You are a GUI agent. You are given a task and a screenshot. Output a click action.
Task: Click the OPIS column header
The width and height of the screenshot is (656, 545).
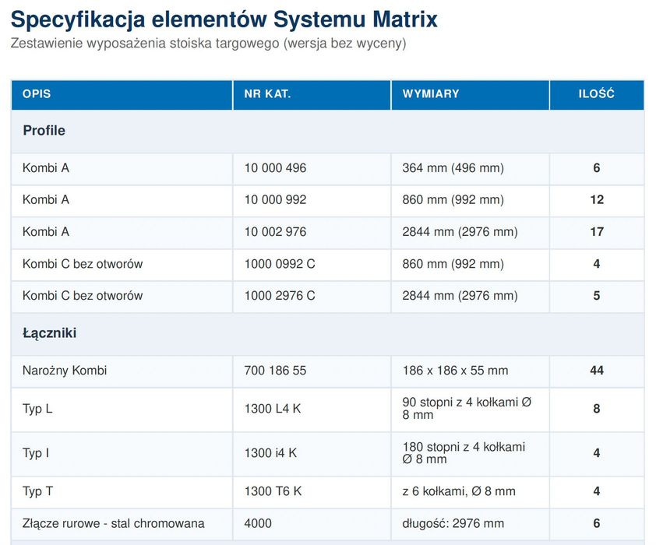[x=122, y=95]
